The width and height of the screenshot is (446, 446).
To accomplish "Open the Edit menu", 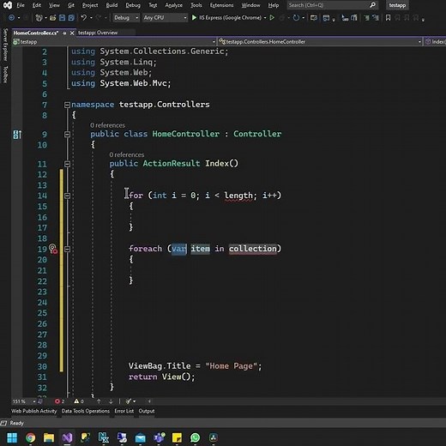I will tap(37, 5).
